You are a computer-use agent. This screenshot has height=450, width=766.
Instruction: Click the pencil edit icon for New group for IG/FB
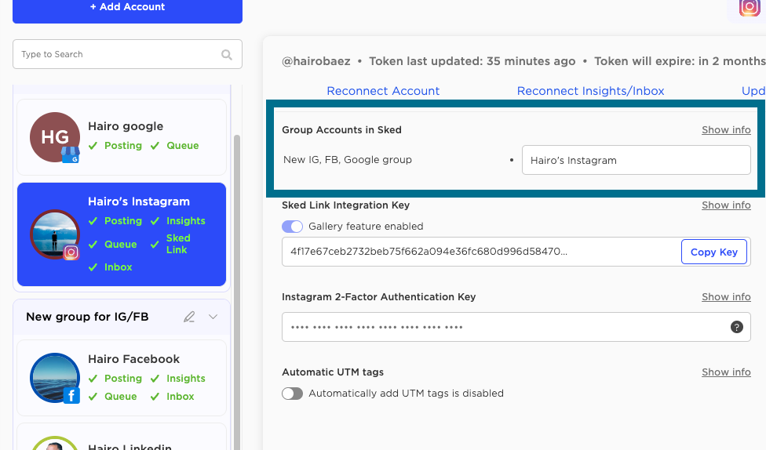point(189,317)
